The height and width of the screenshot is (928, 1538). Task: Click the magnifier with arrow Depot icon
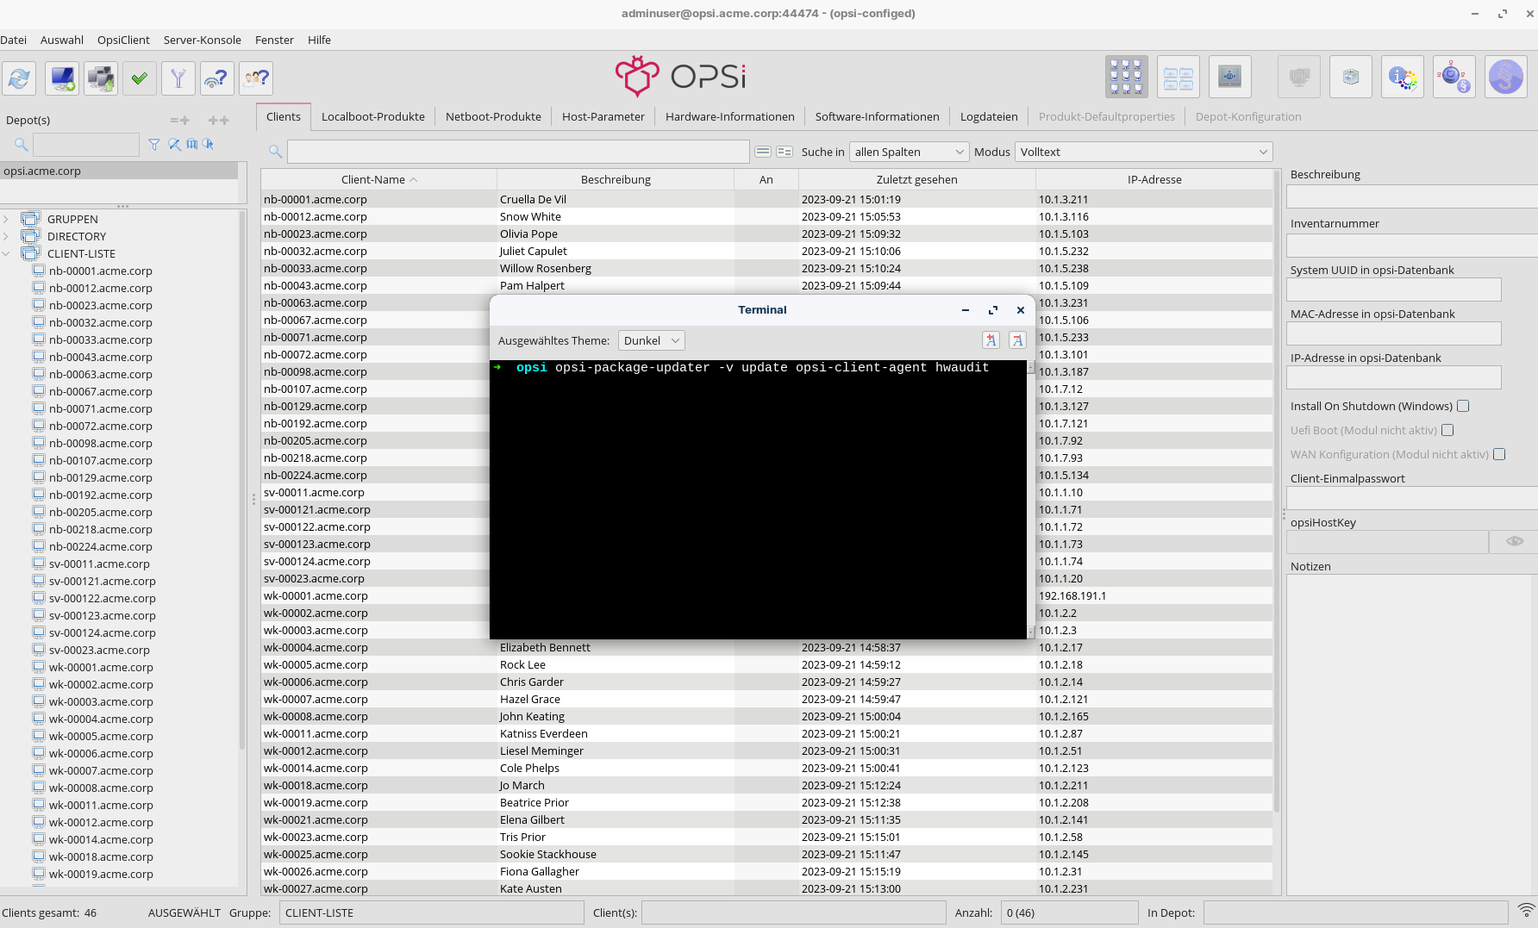coord(208,145)
